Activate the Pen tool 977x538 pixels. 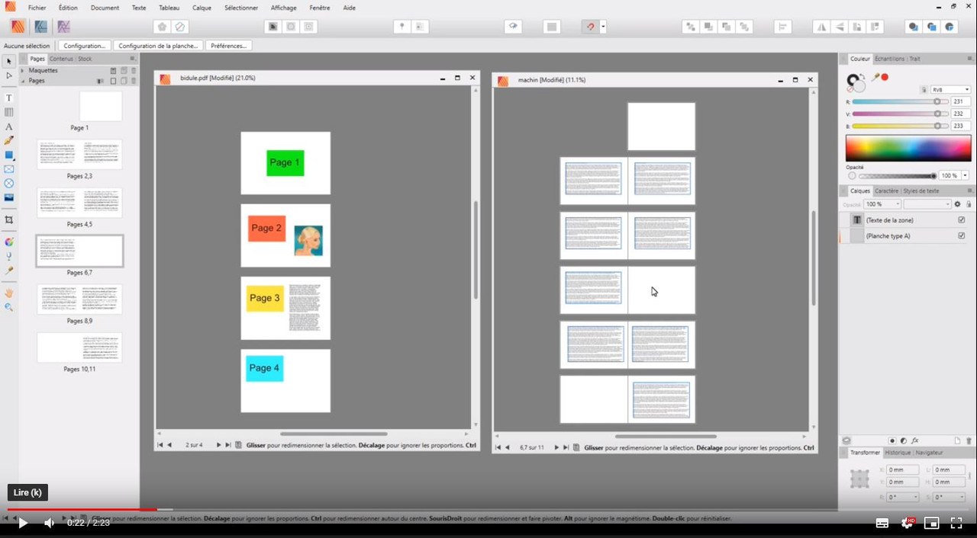click(x=9, y=140)
